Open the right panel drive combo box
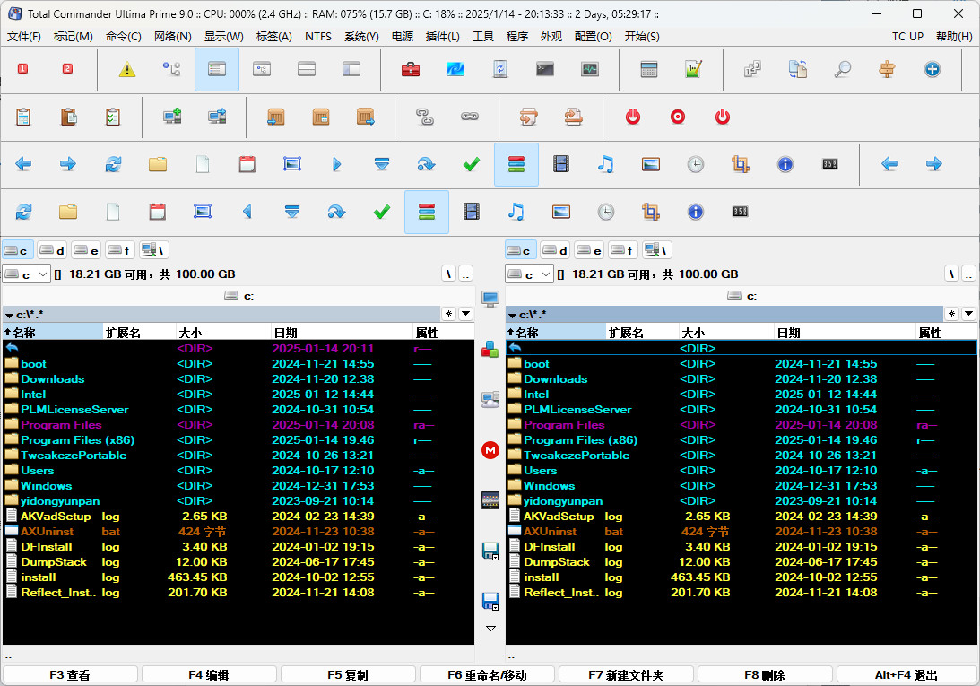 click(x=529, y=274)
